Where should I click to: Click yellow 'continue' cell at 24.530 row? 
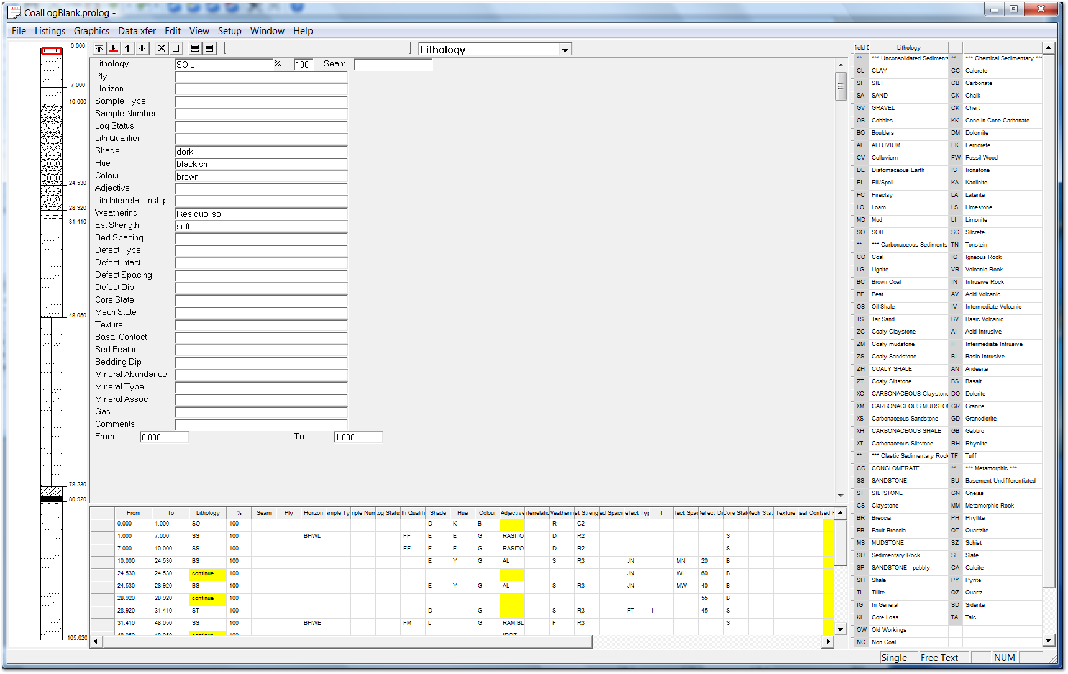(x=208, y=573)
